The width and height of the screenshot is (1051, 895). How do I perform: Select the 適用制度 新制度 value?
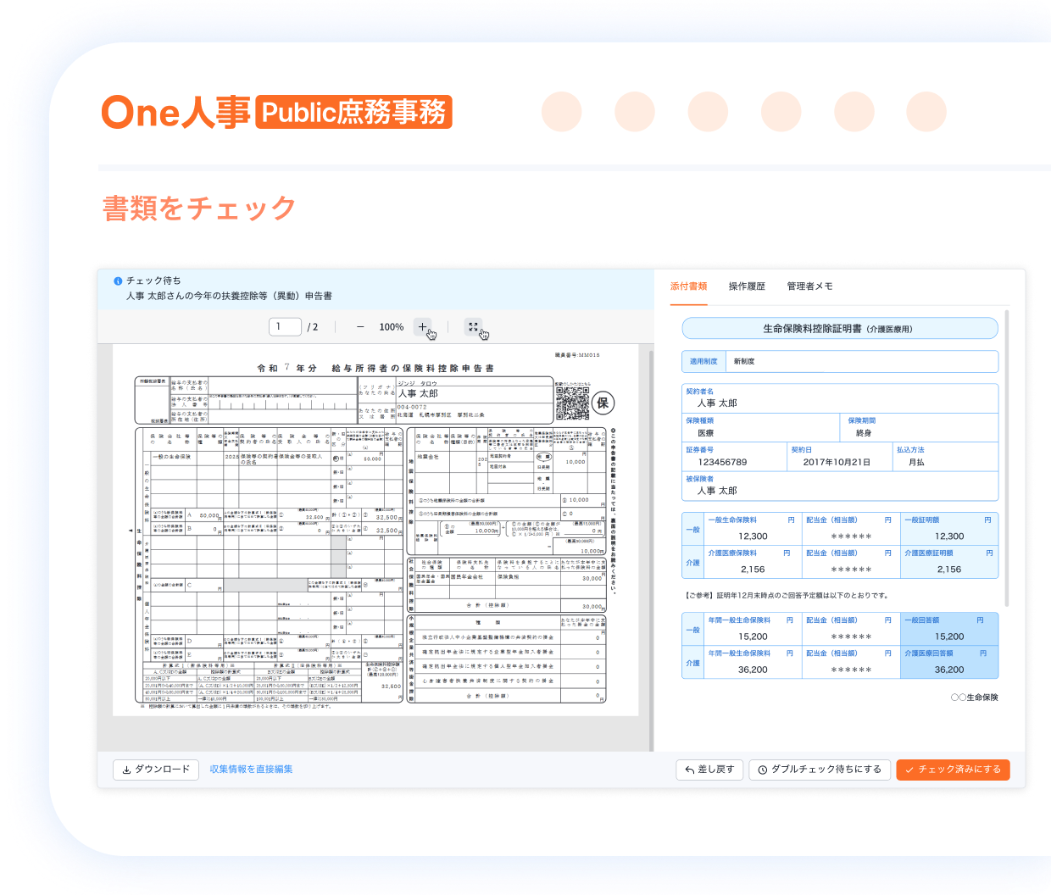tap(744, 362)
